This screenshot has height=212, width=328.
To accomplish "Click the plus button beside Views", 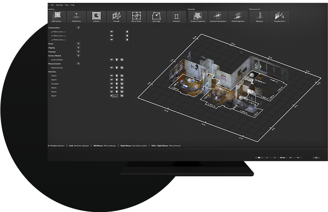I will point(78,44).
